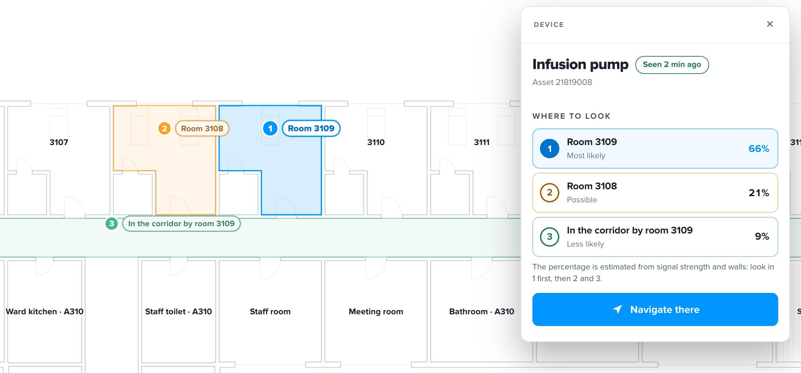This screenshot has height=373, width=801.
Task: Click the 9% probability value
Action: click(762, 237)
